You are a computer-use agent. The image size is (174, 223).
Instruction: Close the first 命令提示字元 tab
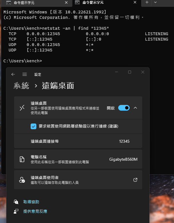pyautogui.click(x=66, y=3)
